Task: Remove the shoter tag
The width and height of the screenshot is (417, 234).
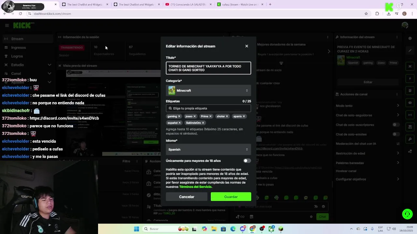Action: (227, 116)
